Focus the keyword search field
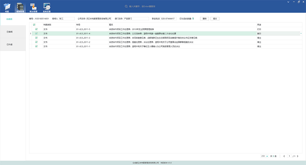Screen dimensions: 306x165 (x=142, y=6)
